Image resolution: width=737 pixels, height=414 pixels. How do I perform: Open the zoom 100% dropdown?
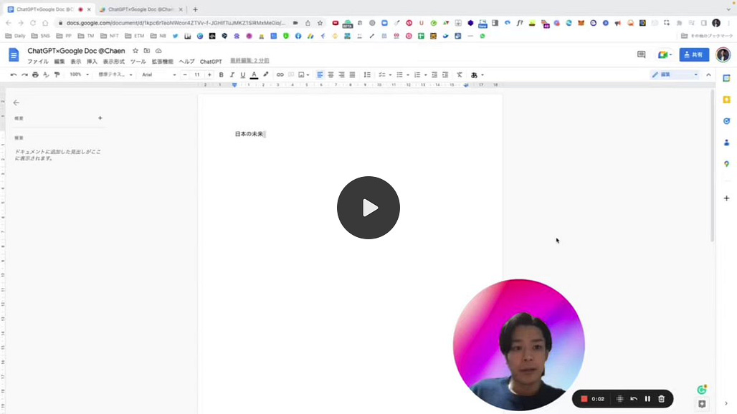click(79, 74)
